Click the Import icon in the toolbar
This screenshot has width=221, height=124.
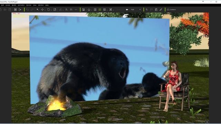(15, 10)
